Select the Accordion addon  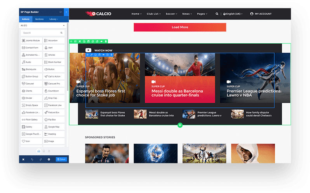click(54, 40)
